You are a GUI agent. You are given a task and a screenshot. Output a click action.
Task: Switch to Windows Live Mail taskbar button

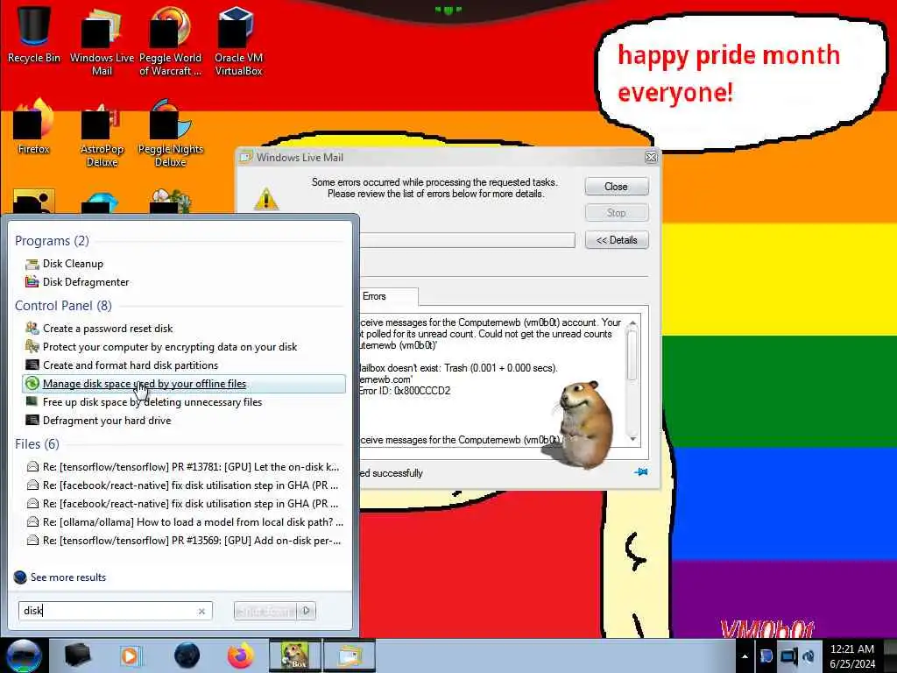tap(350, 655)
